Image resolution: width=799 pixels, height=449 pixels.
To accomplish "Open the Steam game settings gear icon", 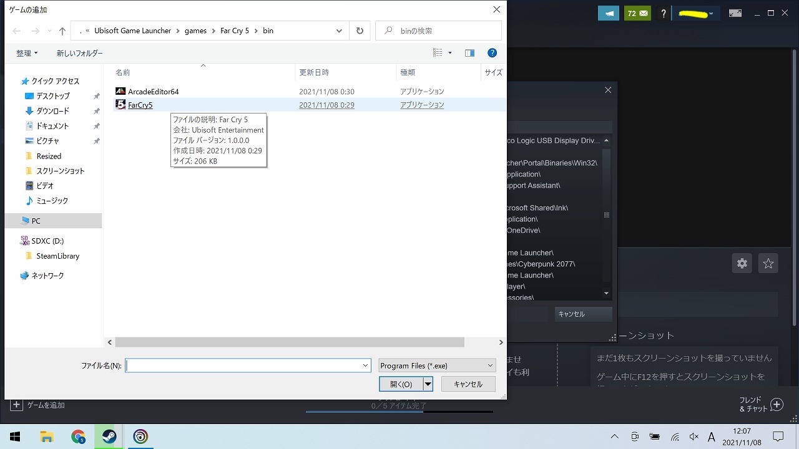I will [x=742, y=263].
